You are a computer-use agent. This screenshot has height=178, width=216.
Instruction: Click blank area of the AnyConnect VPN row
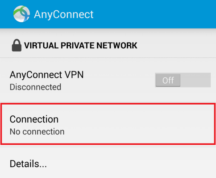tap(119, 80)
